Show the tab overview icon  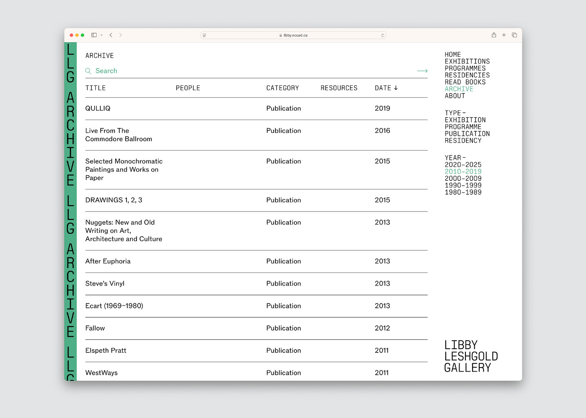coord(514,35)
